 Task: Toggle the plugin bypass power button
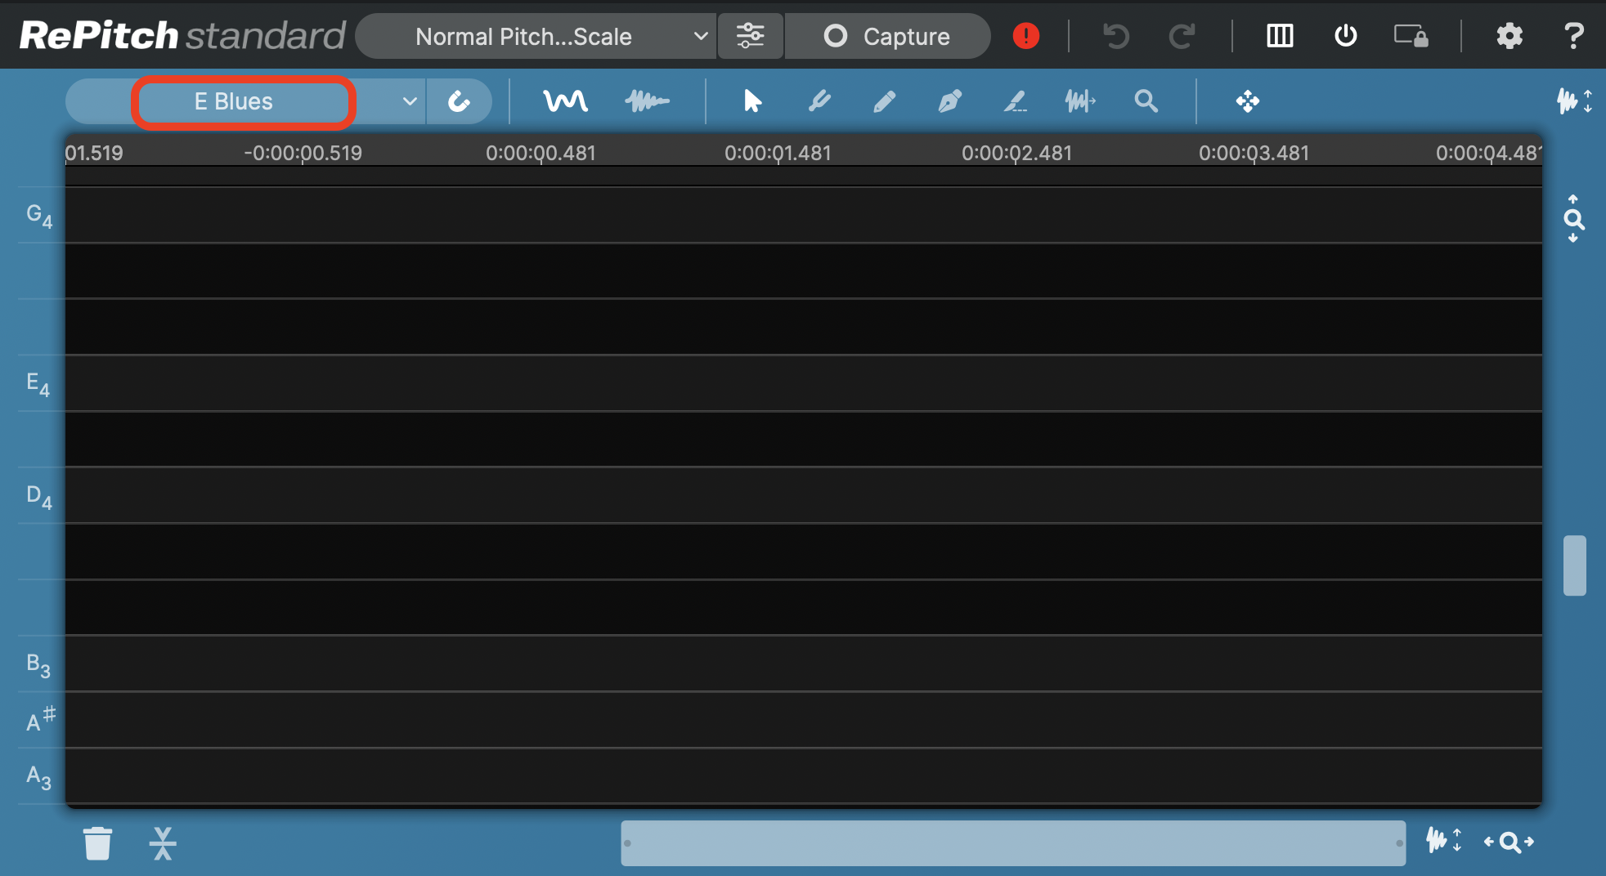pyautogui.click(x=1344, y=36)
